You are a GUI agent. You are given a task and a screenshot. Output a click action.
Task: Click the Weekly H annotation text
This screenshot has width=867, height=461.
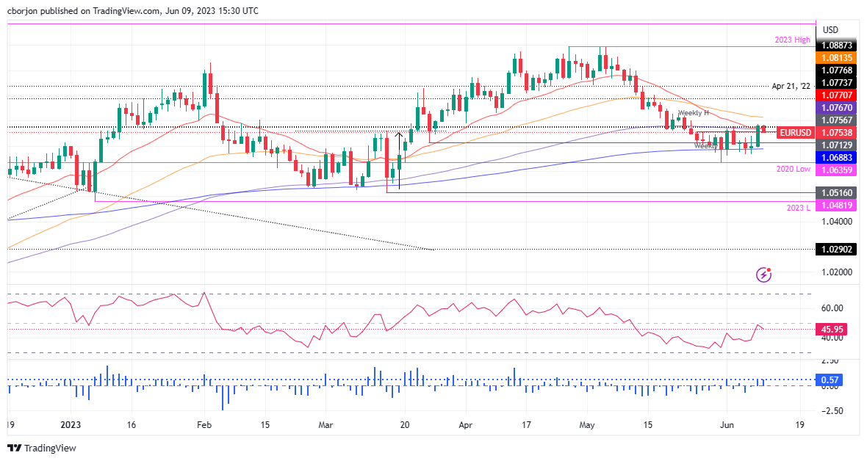[x=694, y=113]
